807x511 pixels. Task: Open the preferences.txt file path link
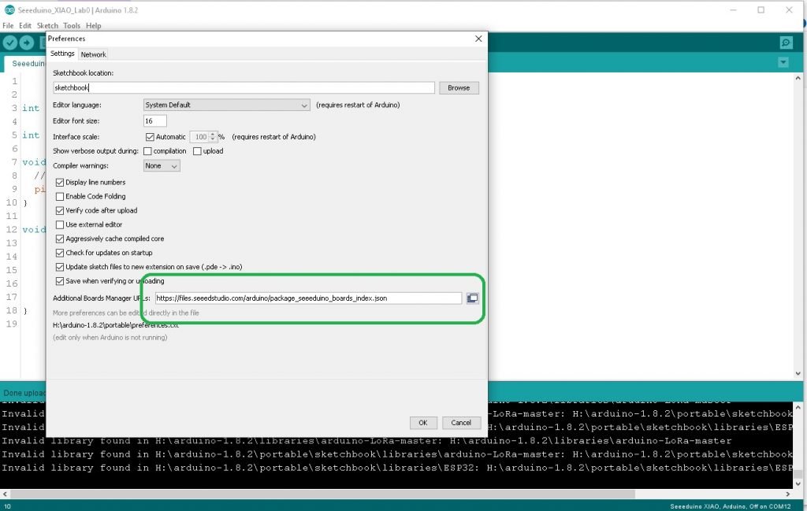coord(116,325)
